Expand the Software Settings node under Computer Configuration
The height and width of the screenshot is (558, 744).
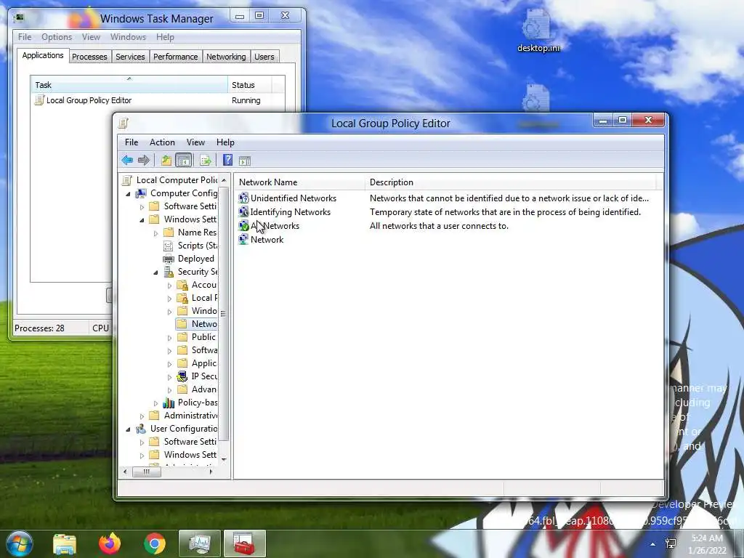point(142,207)
